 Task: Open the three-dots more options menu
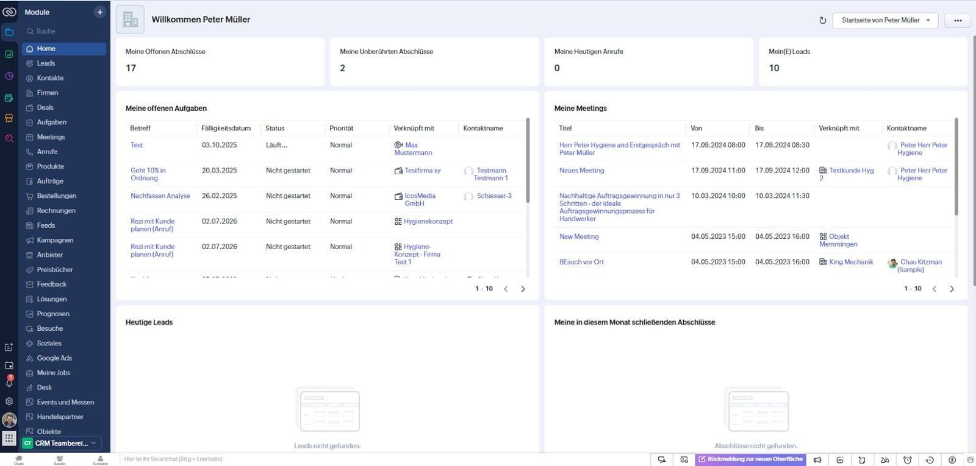point(957,20)
